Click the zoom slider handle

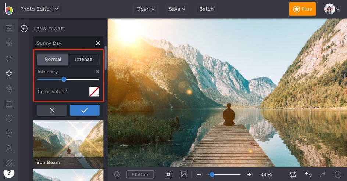(x=212, y=175)
